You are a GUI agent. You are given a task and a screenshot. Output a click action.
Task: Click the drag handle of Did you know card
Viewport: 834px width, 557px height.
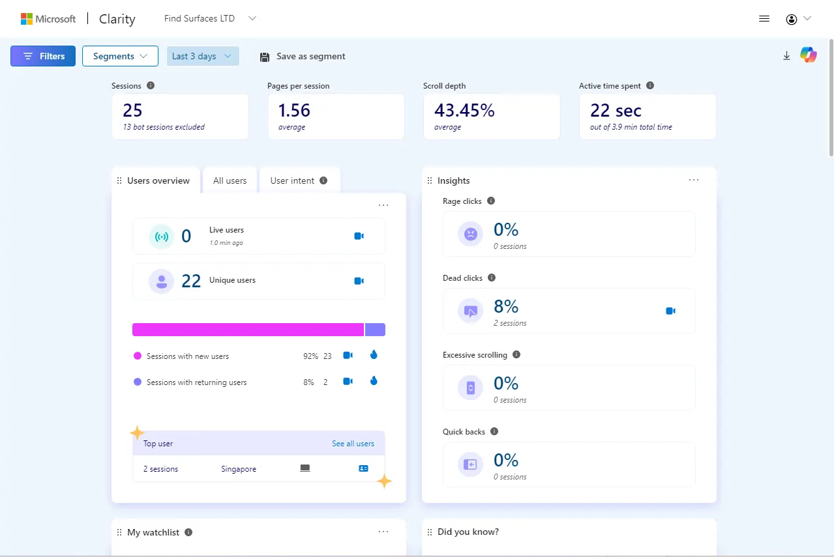(430, 532)
